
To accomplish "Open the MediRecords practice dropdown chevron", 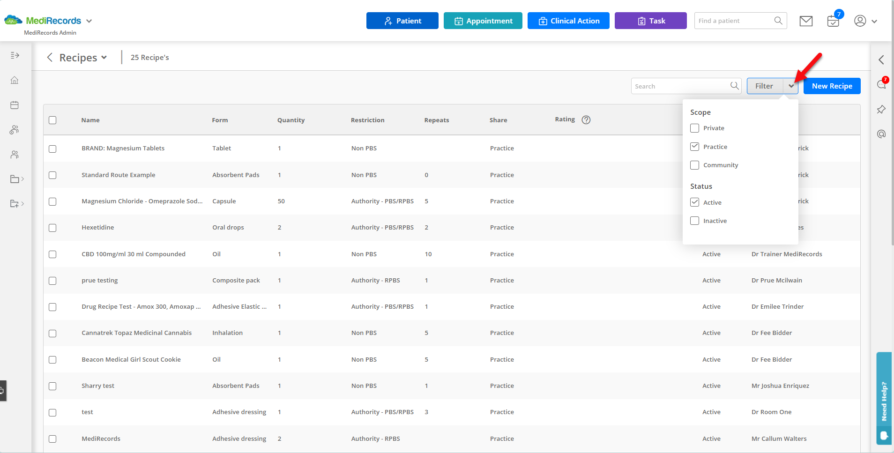I will [x=89, y=21].
